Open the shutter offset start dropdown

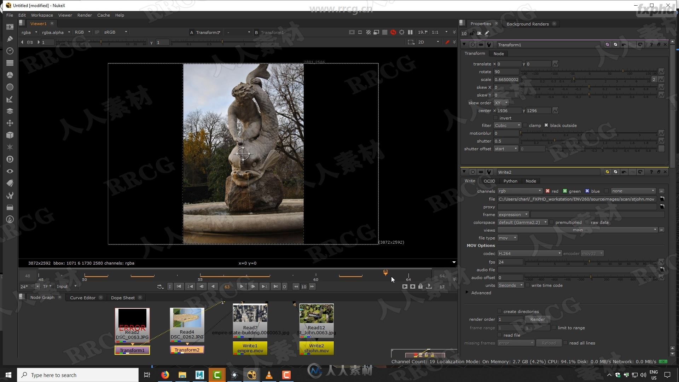(x=506, y=149)
